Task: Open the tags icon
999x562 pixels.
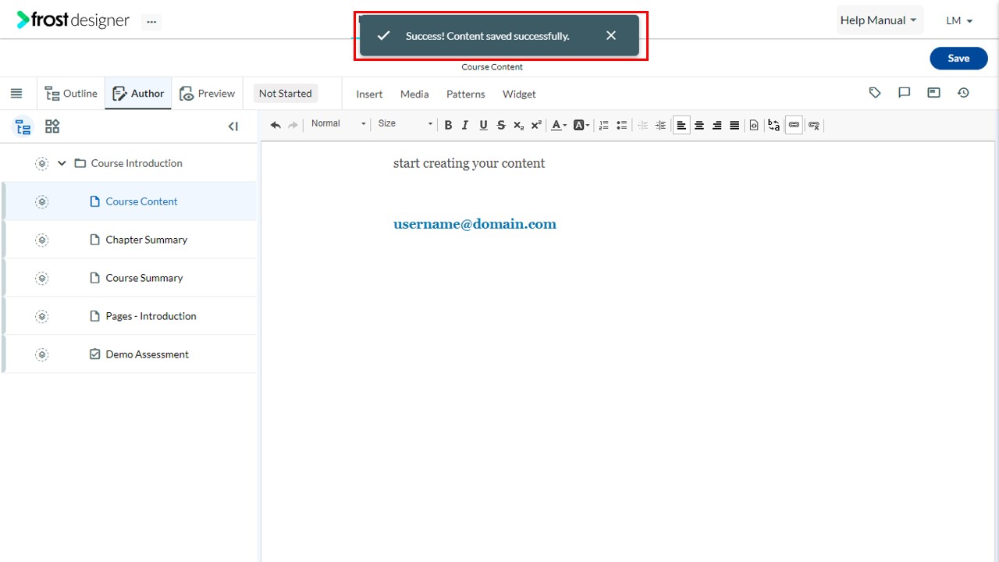Action: [875, 93]
